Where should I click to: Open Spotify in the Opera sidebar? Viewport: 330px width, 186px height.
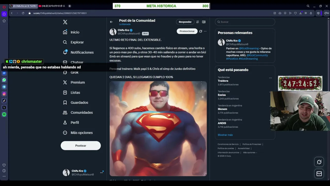click(4, 114)
